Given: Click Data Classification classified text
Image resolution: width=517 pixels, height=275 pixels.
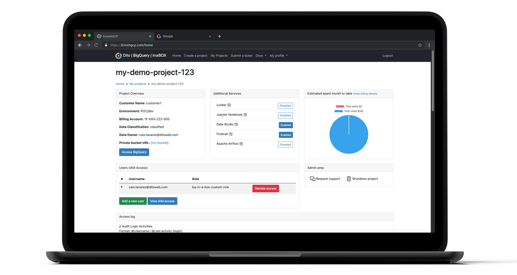Looking at the screenshot, I should [141, 127].
